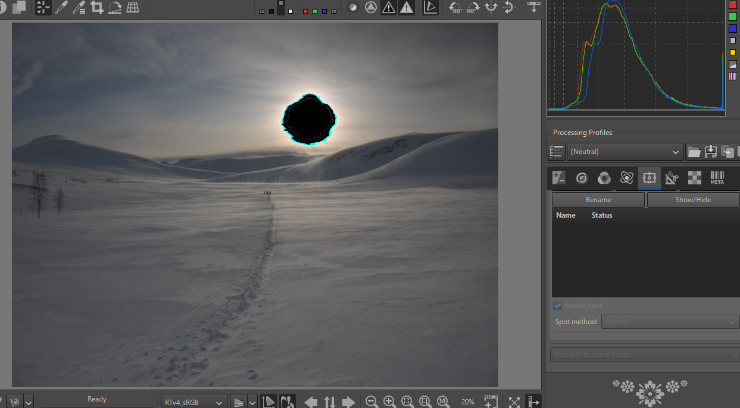The height and width of the screenshot is (408, 740).
Task: Open the Exposure tools tab
Action: coord(559,178)
